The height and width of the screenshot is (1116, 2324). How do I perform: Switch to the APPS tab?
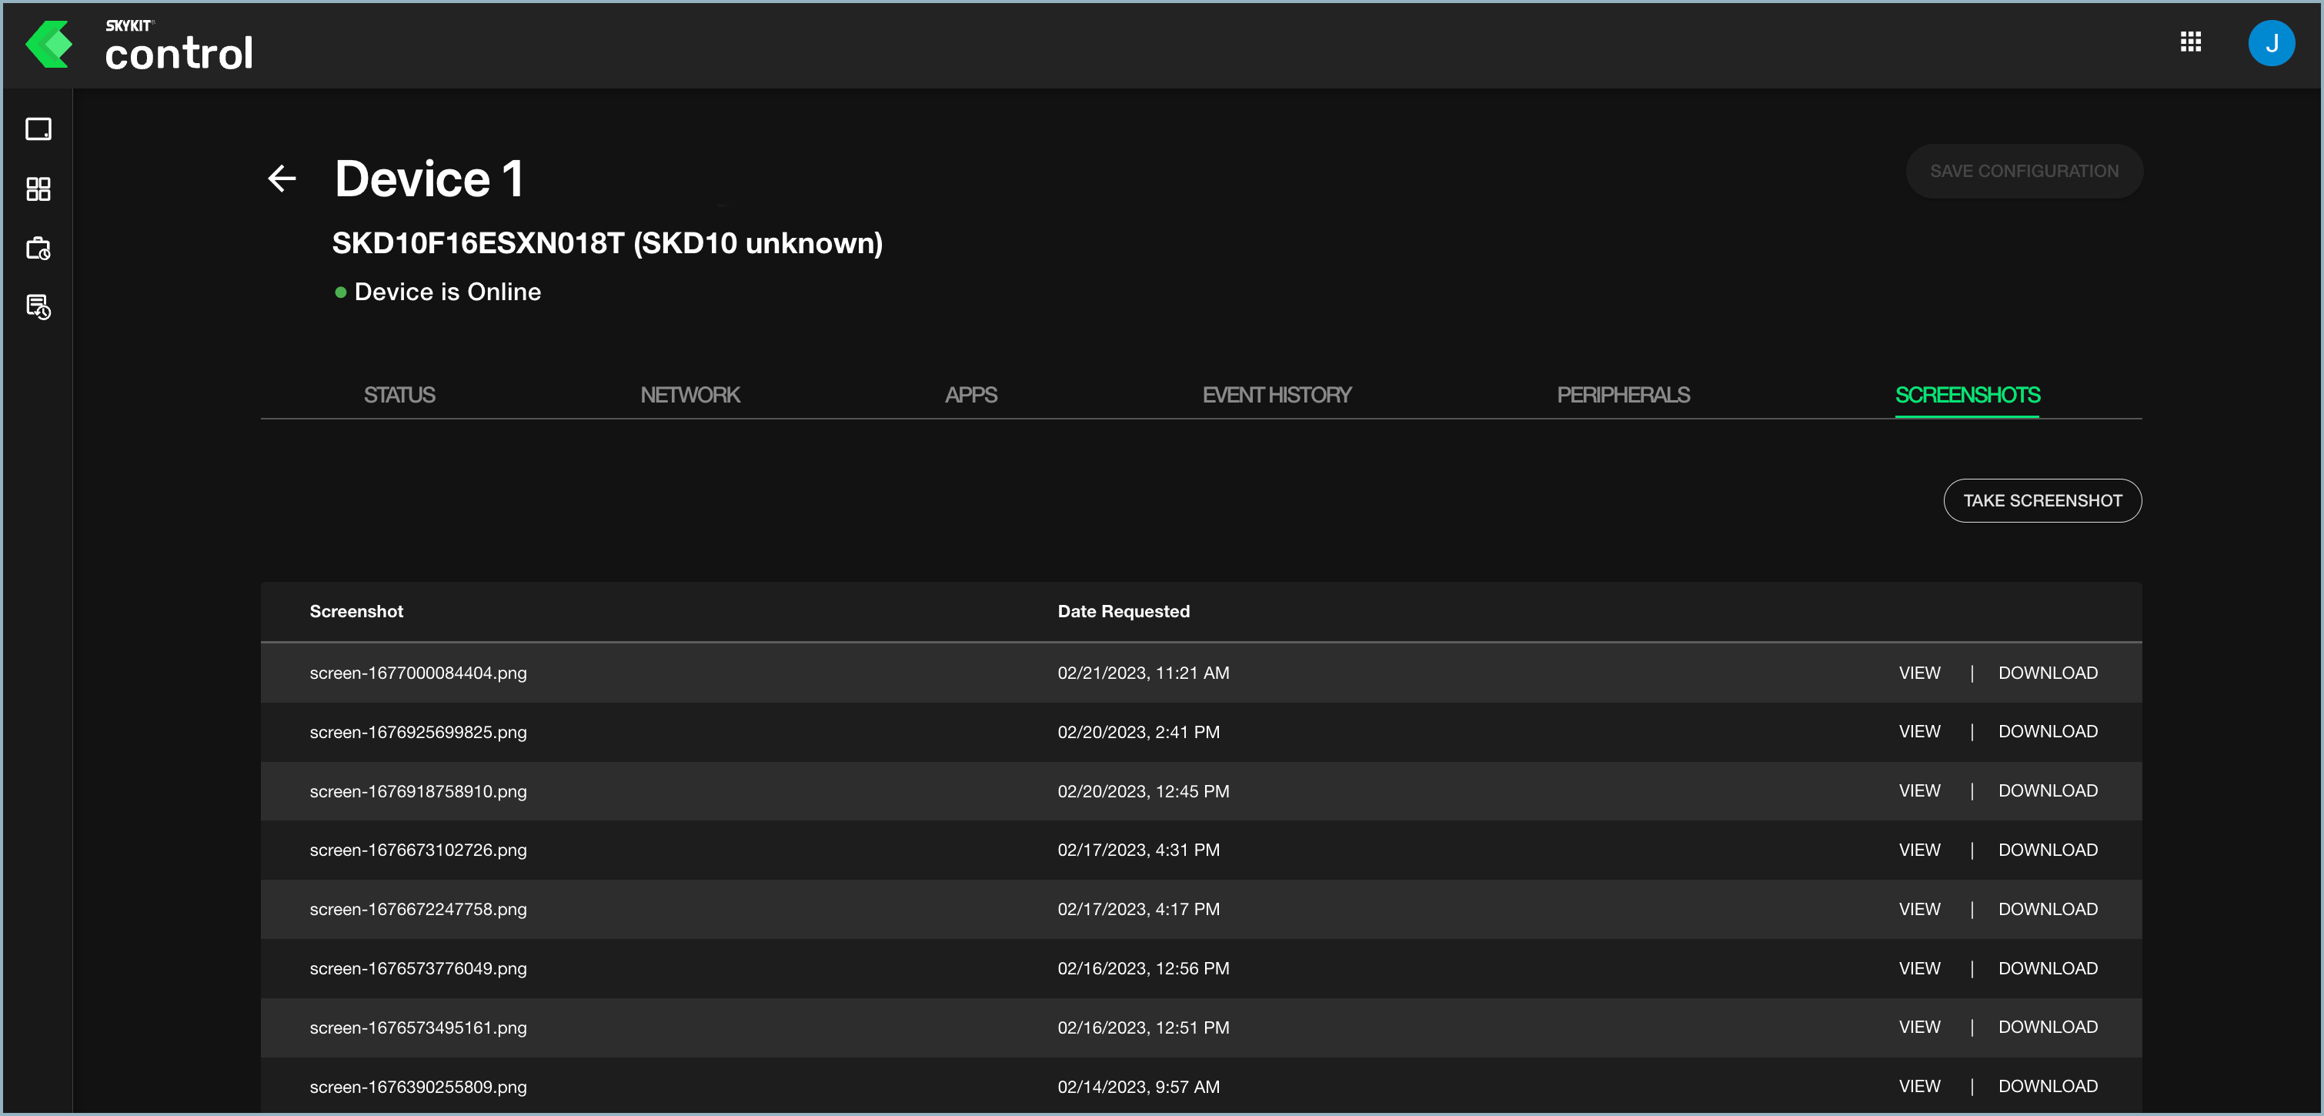[x=970, y=394]
